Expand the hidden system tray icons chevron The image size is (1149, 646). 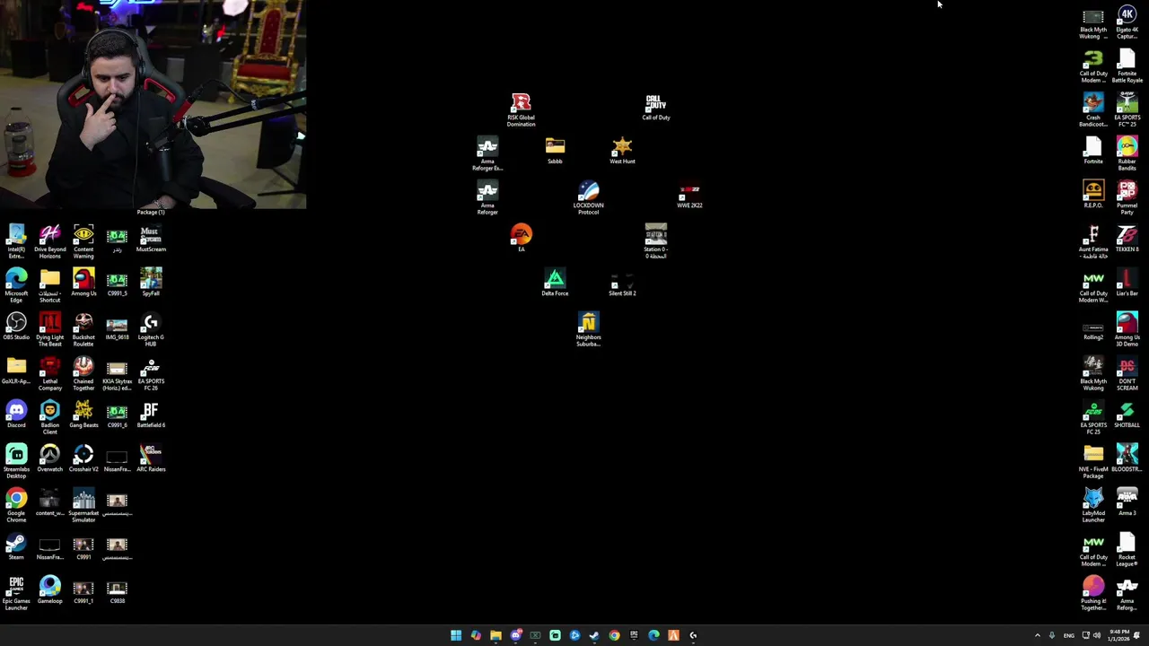tap(1037, 635)
